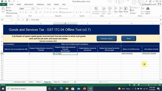
Task: Click the Save icon in quick access toolbar
Action: pyautogui.click(x=6, y=1)
